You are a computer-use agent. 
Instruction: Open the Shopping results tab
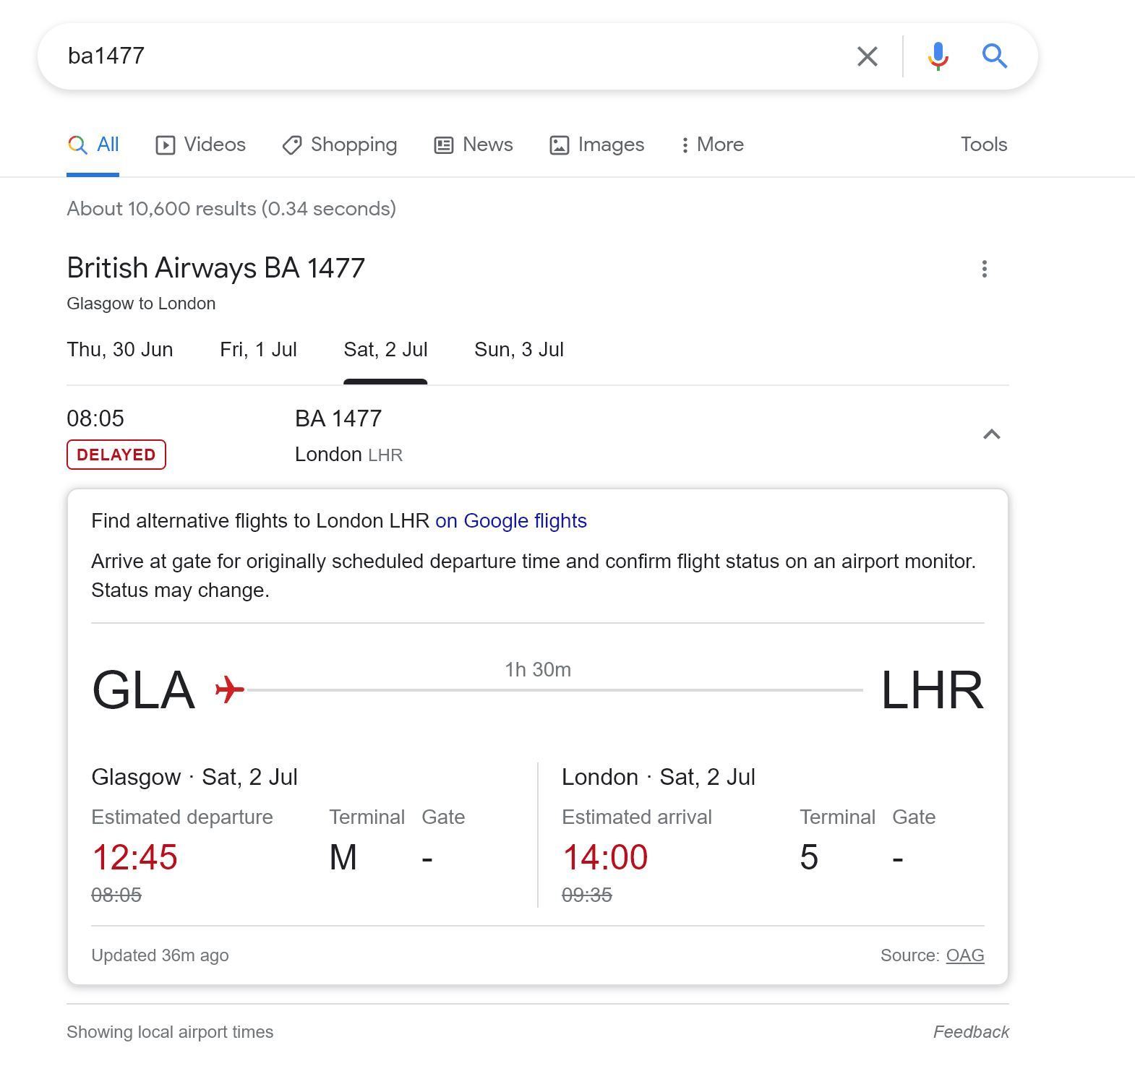click(340, 145)
